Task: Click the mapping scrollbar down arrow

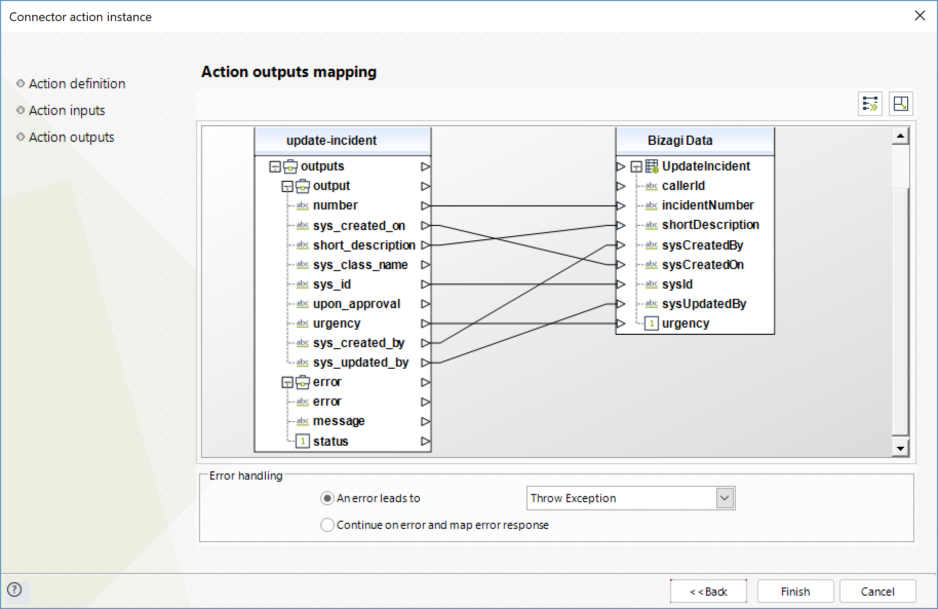Action: tap(901, 448)
